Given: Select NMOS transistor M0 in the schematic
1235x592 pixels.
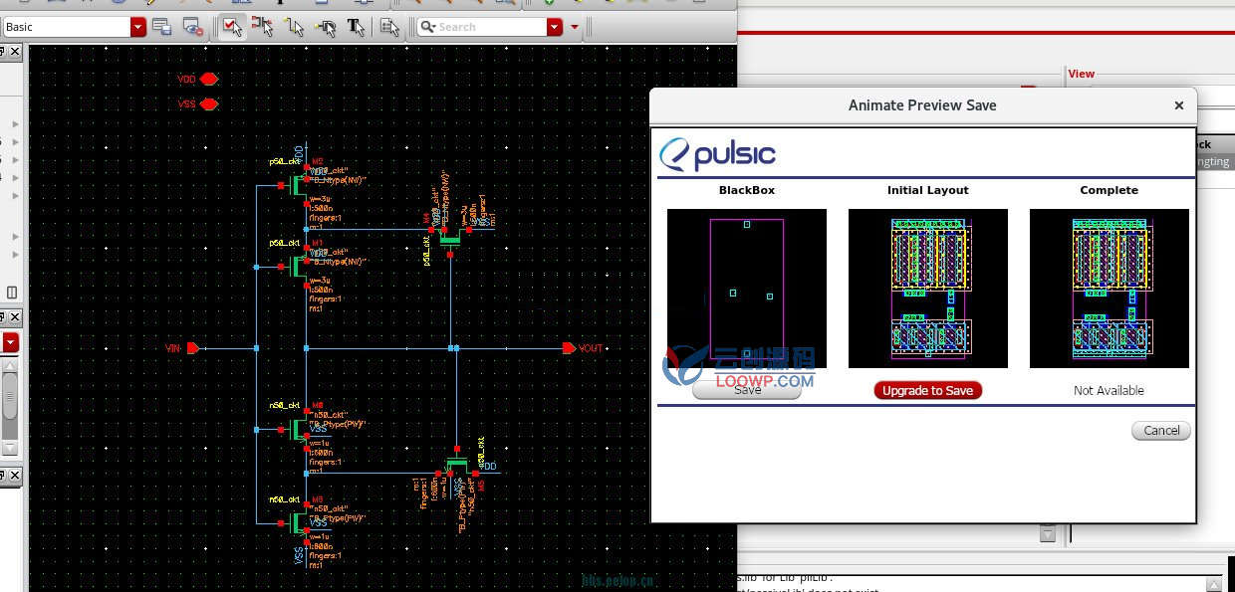Looking at the screenshot, I should click(x=298, y=430).
